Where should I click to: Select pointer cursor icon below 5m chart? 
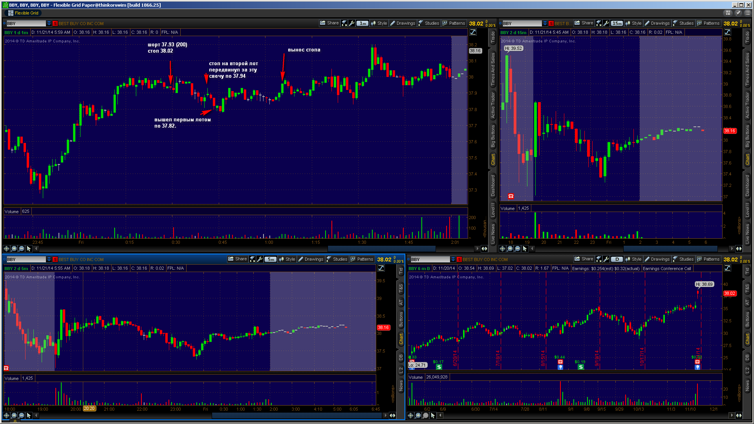(x=29, y=415)
